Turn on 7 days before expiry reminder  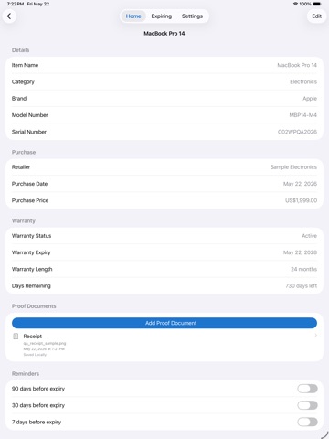pyautogui.click(x=307, y=422)
